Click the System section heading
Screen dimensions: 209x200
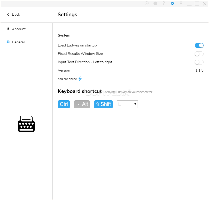coord(64,36)
